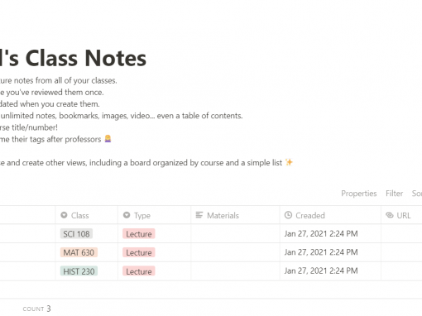Click the Creaded column clock icon
The width and height of the screenshot is (422, 316).
point(288,215)
